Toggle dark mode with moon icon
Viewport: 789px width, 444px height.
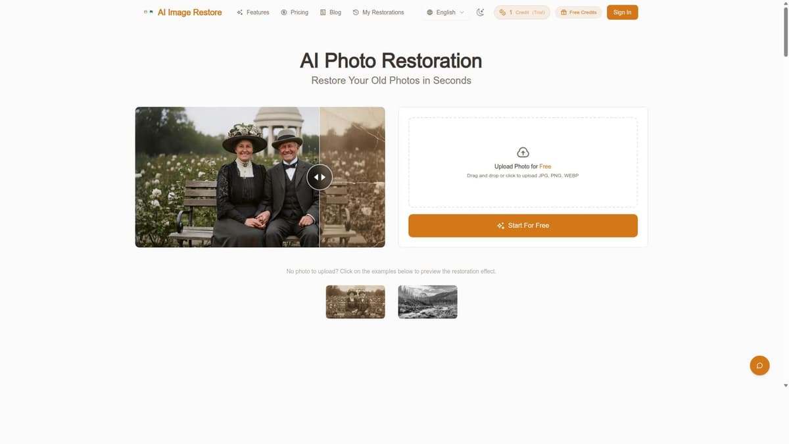click(480, 11)
